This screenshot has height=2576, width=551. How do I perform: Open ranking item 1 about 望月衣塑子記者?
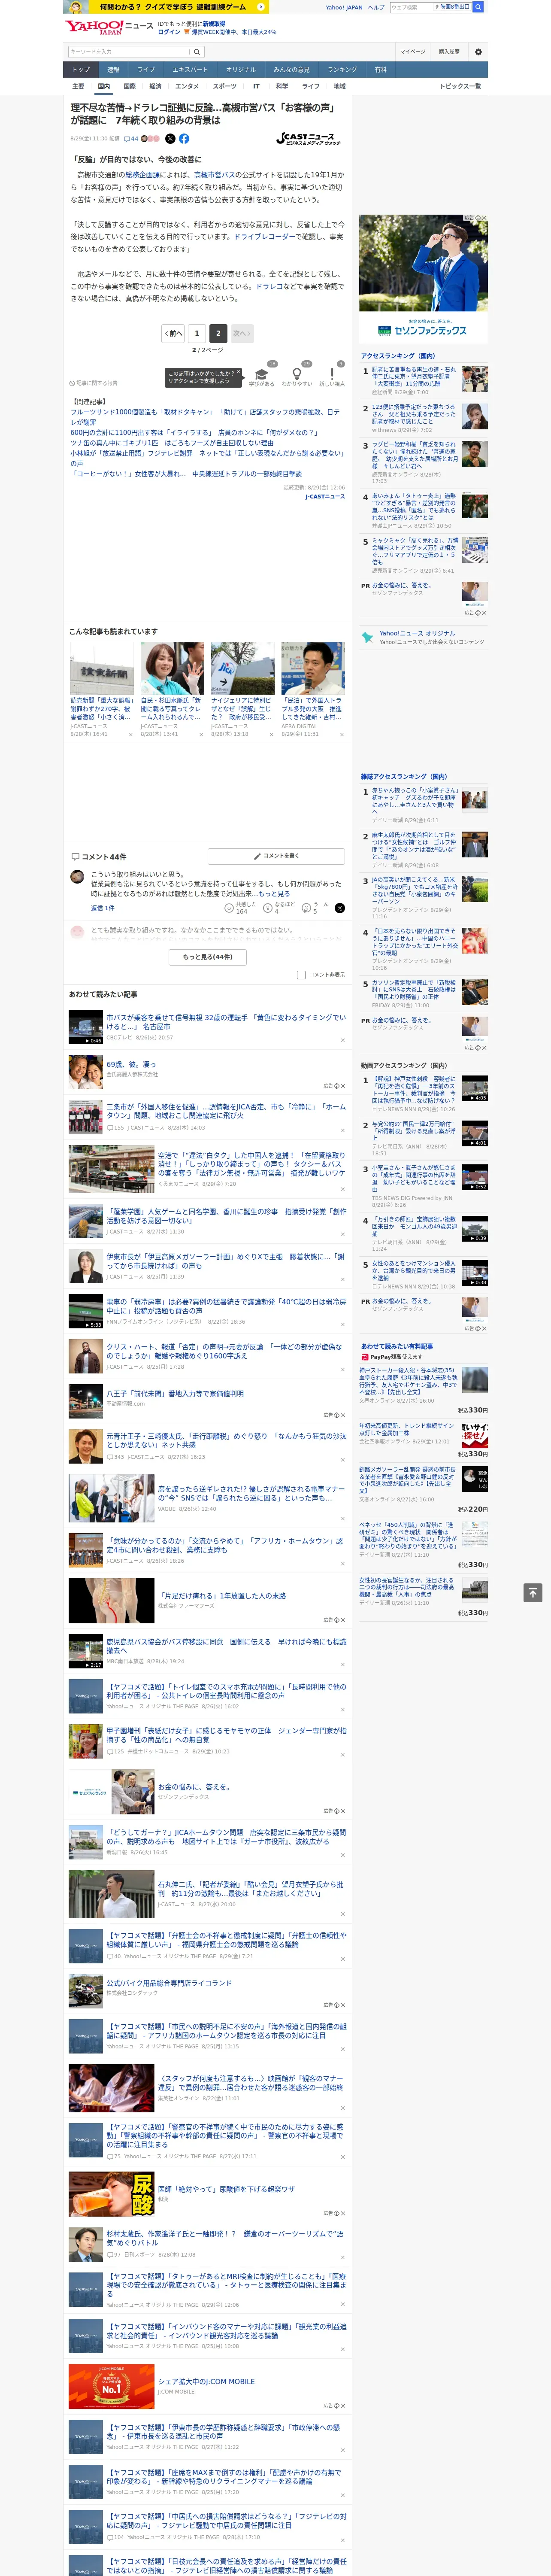point(414,377)
